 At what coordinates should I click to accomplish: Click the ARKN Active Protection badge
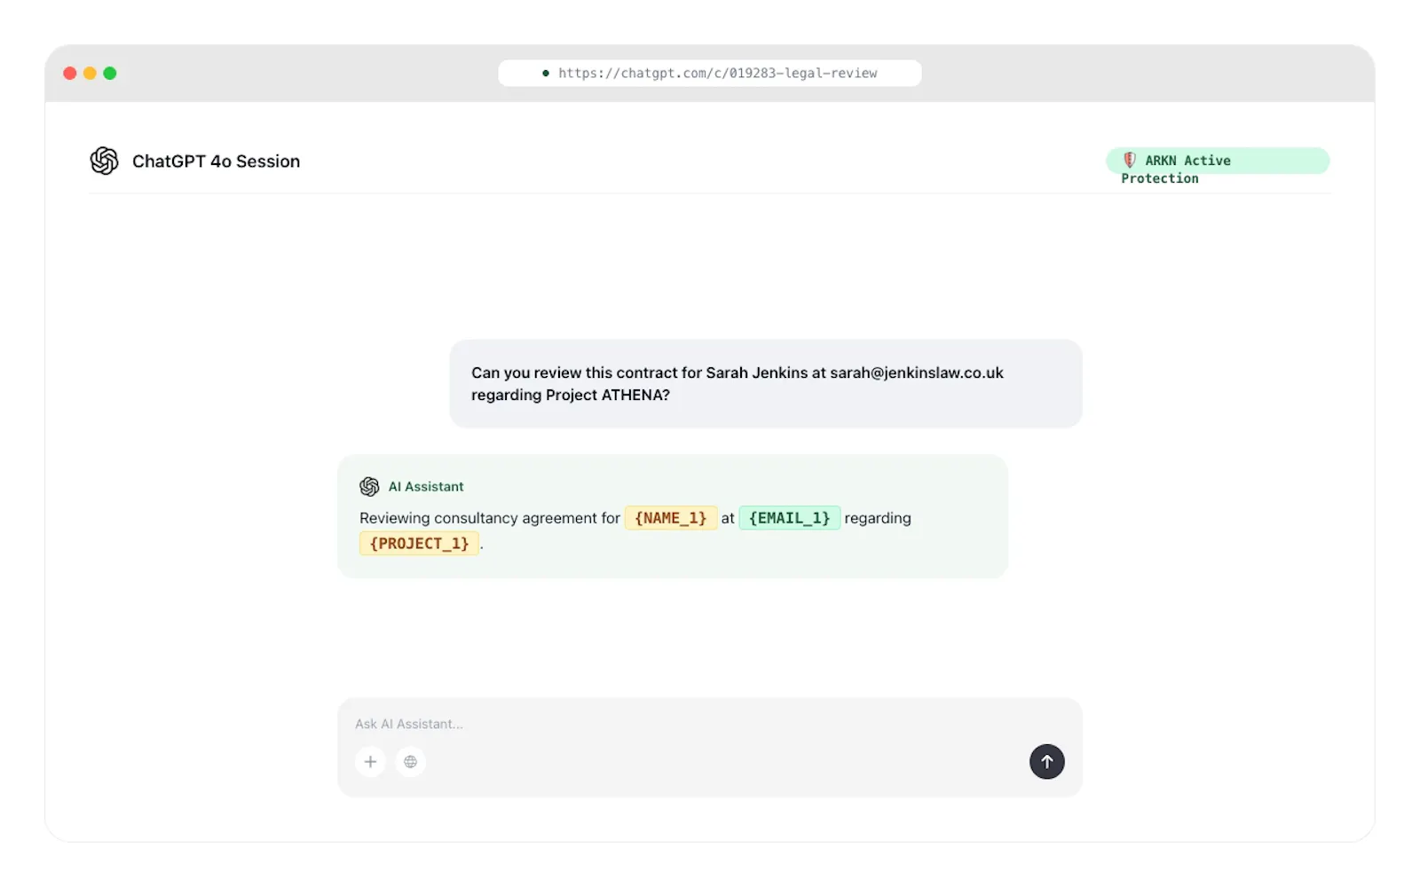tap(1218, 161)
